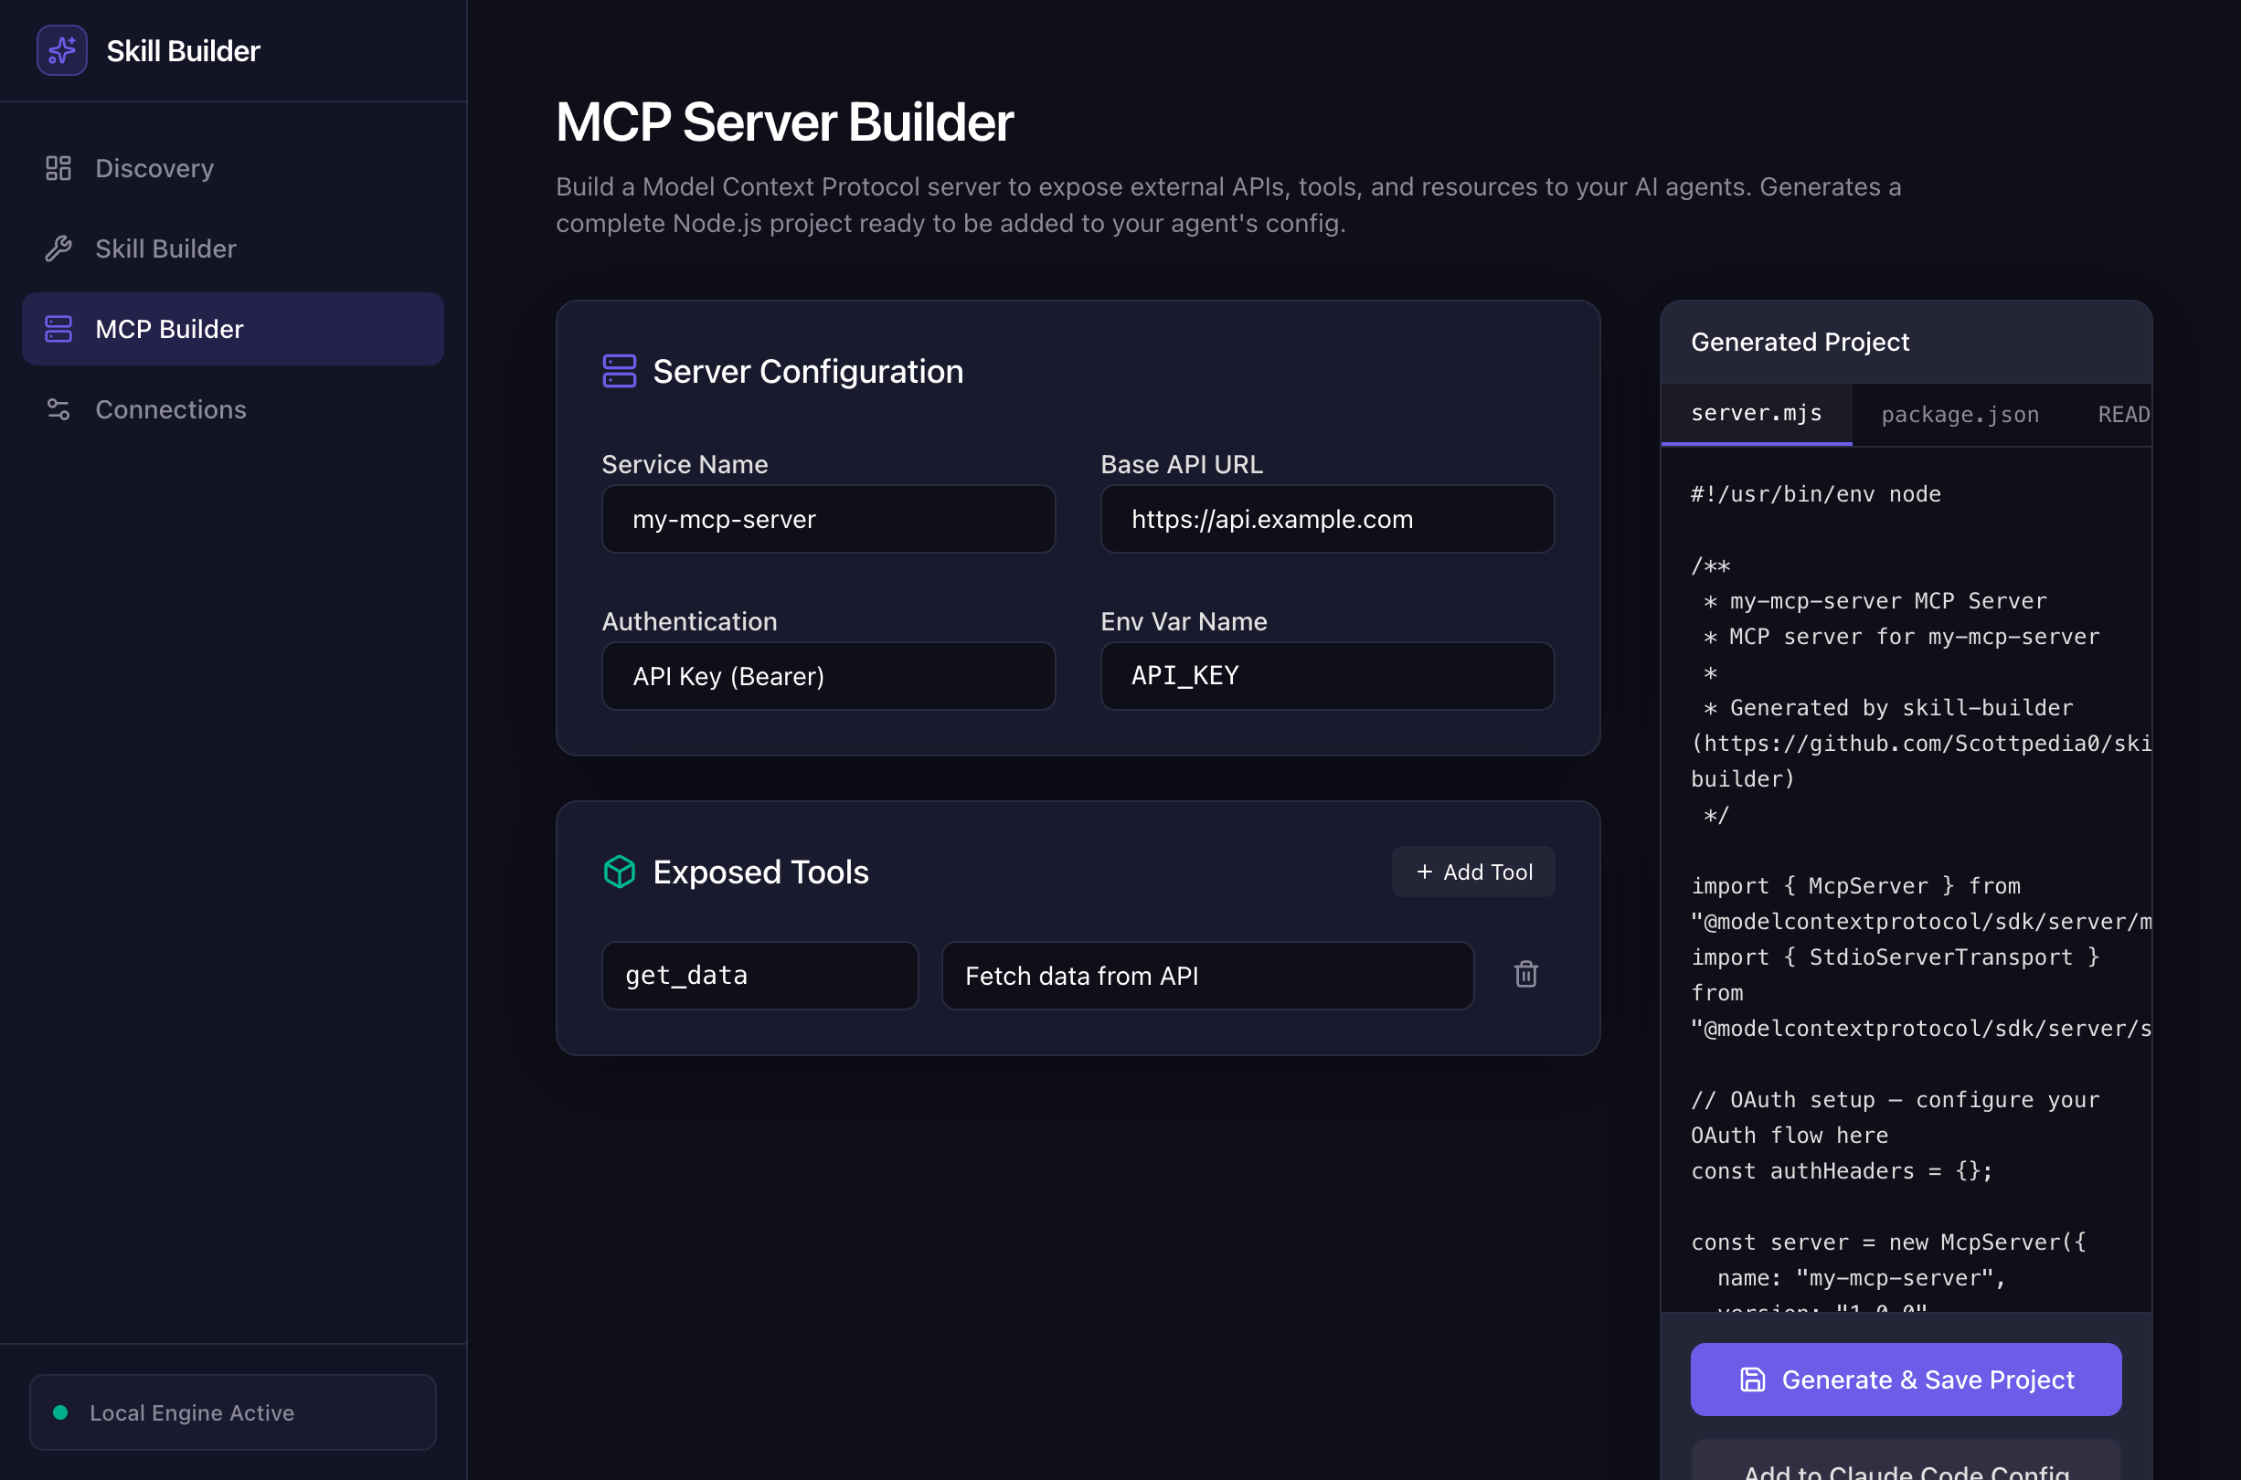Screen dimensions: 2241x1480
Task: Click the Connections sliders icon
Action: tap(58, 408)
